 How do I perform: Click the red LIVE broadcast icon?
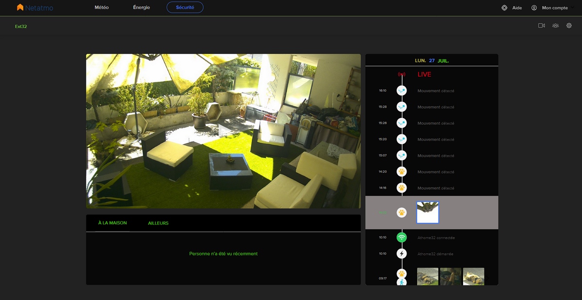[402, 75]
